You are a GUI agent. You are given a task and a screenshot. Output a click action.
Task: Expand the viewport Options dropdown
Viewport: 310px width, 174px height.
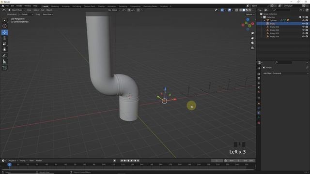click(250, 14)
